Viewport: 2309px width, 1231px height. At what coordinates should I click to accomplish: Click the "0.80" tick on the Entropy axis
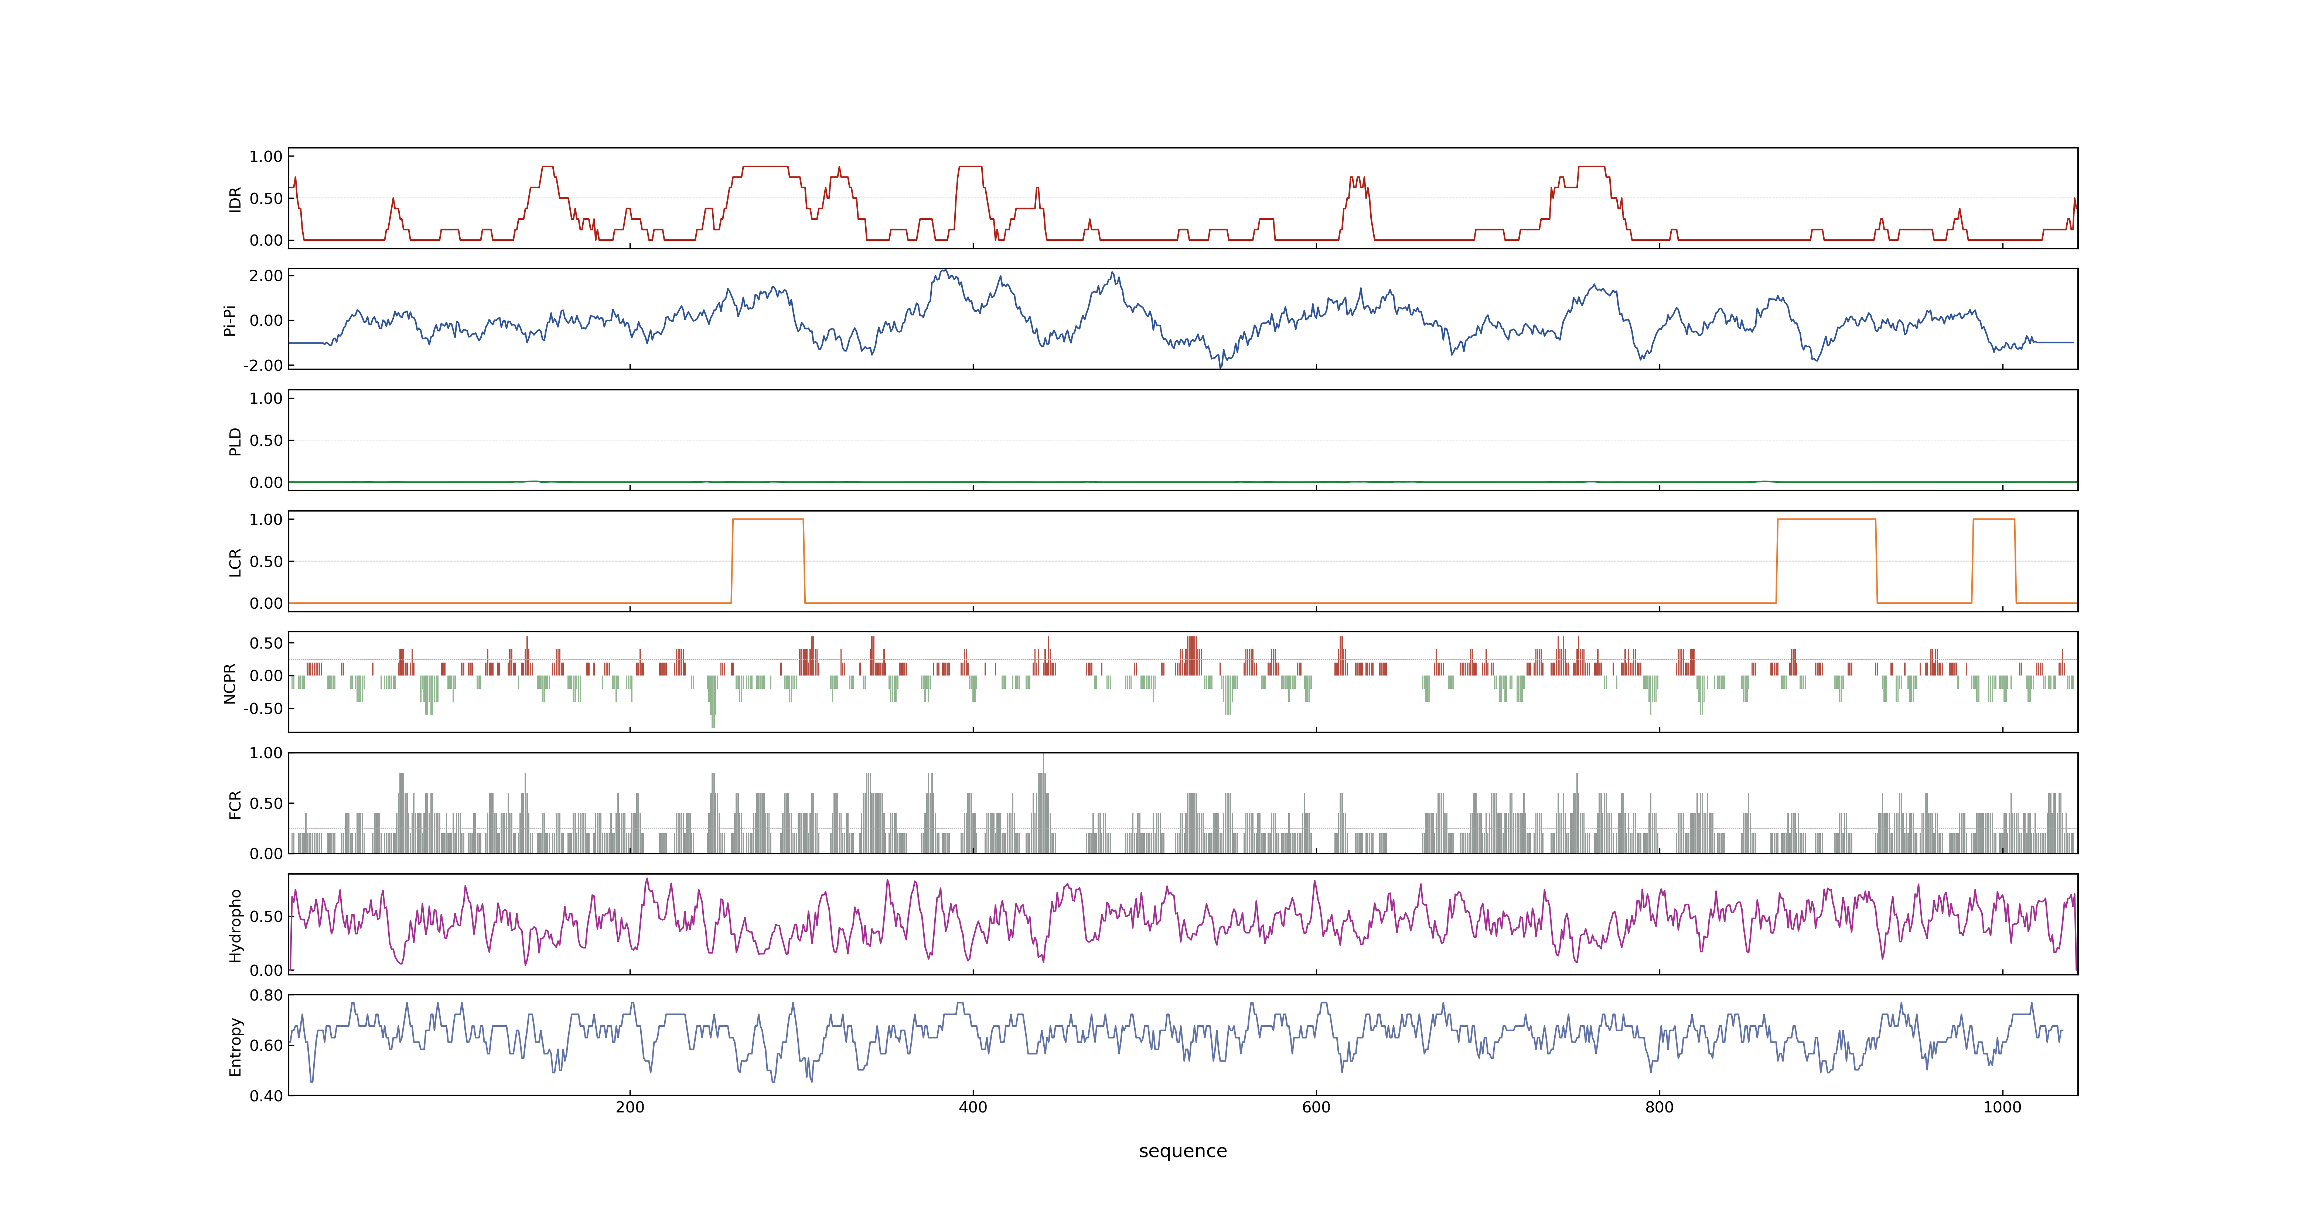pos(266,995)
